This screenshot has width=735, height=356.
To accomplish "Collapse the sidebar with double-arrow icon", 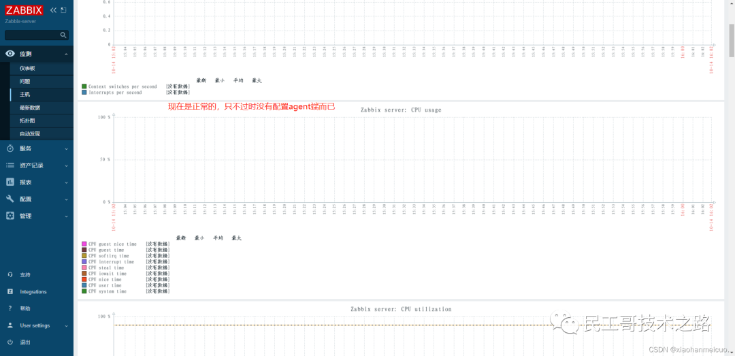I will 53,10.
